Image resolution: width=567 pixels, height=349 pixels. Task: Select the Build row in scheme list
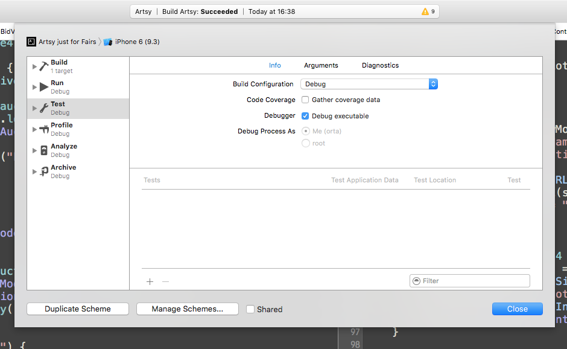click(x=78, y=66)
